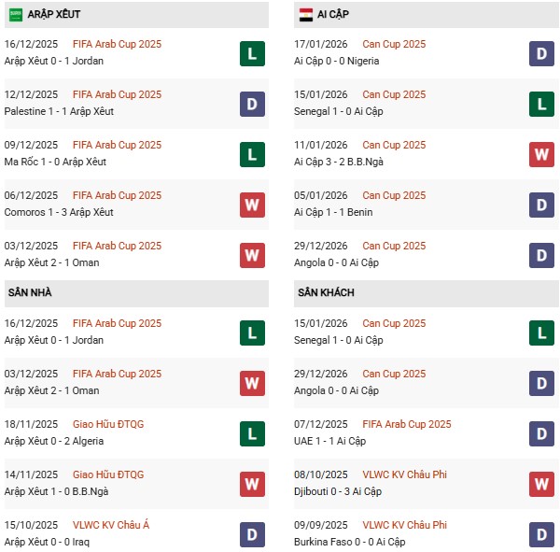
Task: Select the SÂN KHÁCH section header
Action: tap(327, 293)
